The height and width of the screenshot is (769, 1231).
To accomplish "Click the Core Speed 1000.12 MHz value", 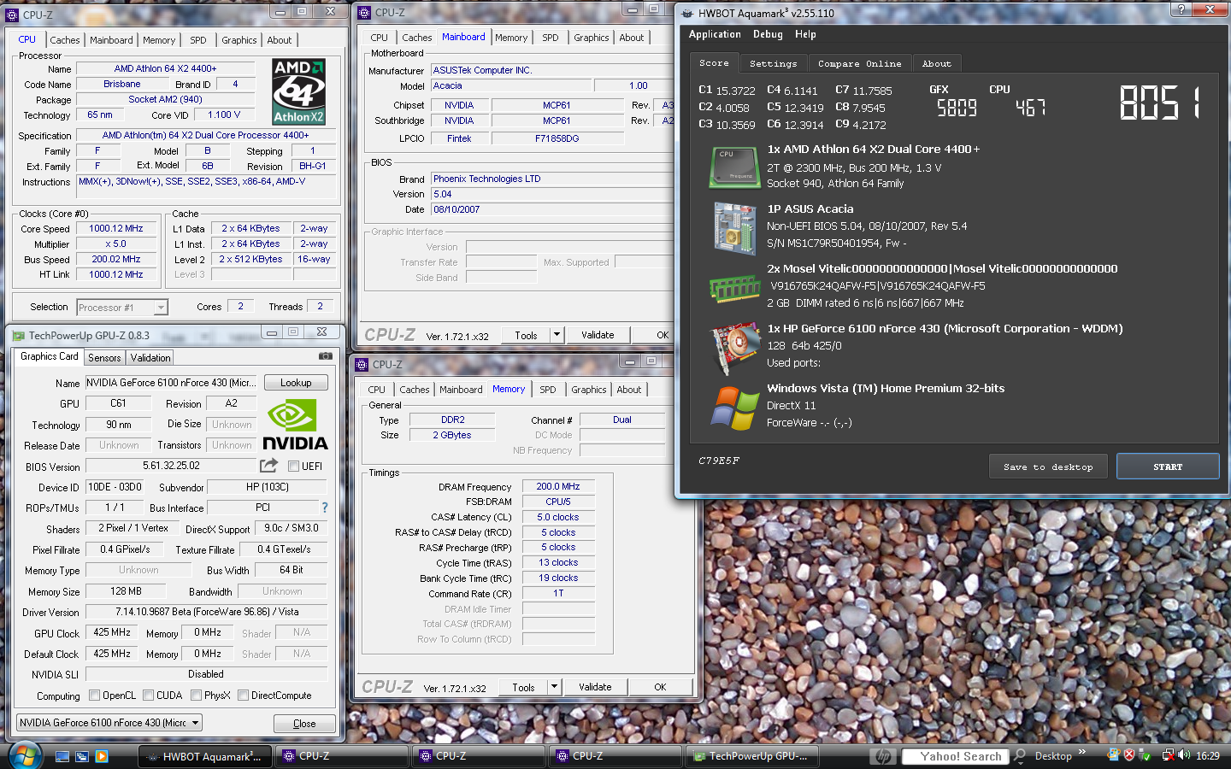I will click(x=116, y=228).
